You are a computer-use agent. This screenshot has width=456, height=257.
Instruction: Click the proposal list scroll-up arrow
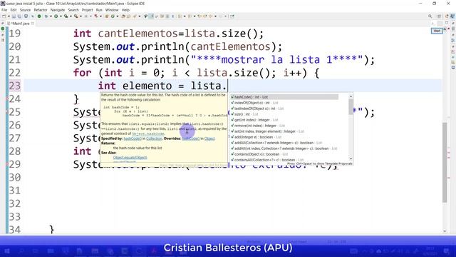coord(351,96)
